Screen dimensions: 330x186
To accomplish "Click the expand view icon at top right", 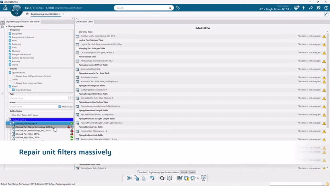I will pos(326,14).
